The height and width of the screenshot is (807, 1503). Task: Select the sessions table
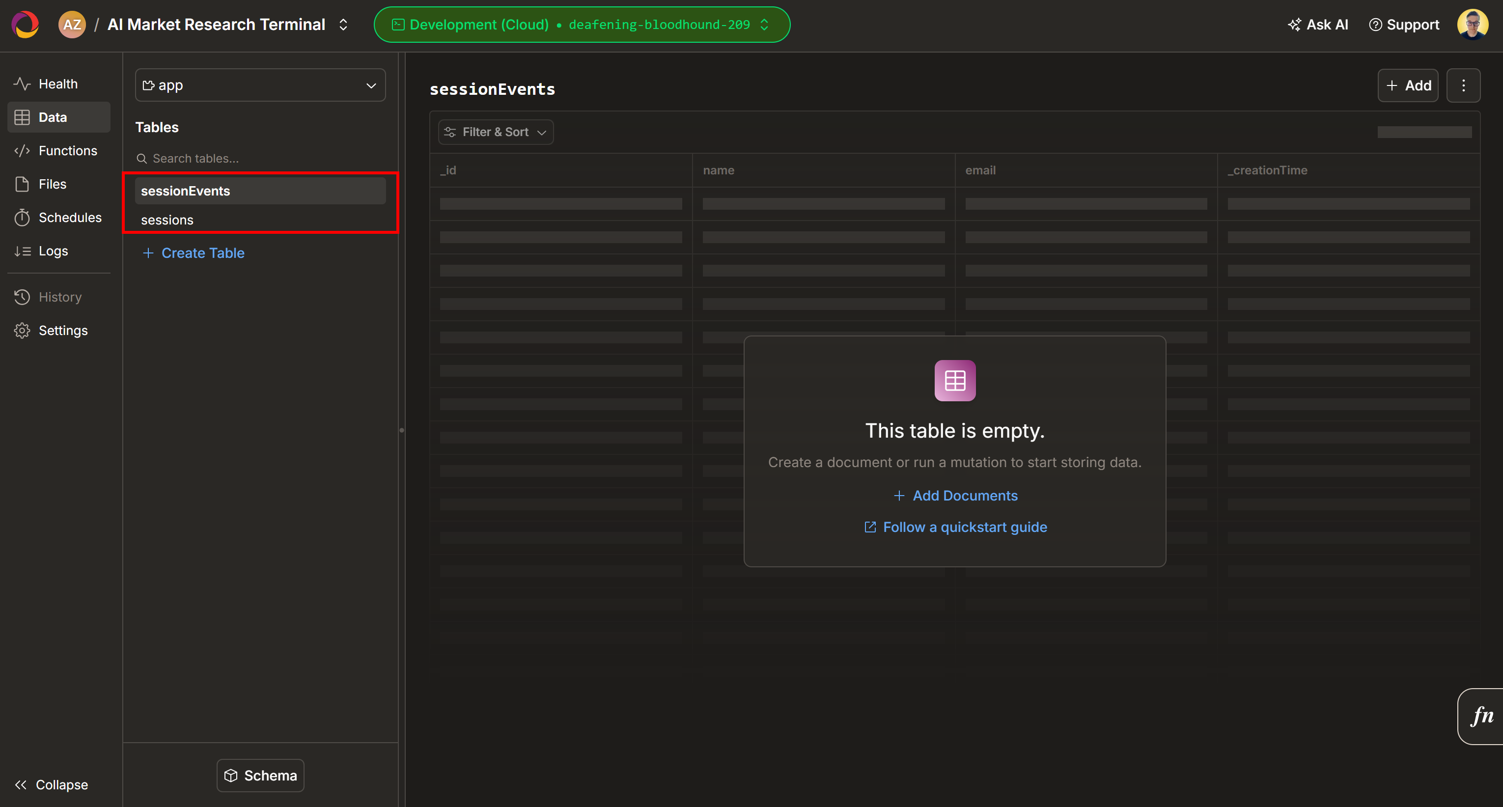(167, 220)
